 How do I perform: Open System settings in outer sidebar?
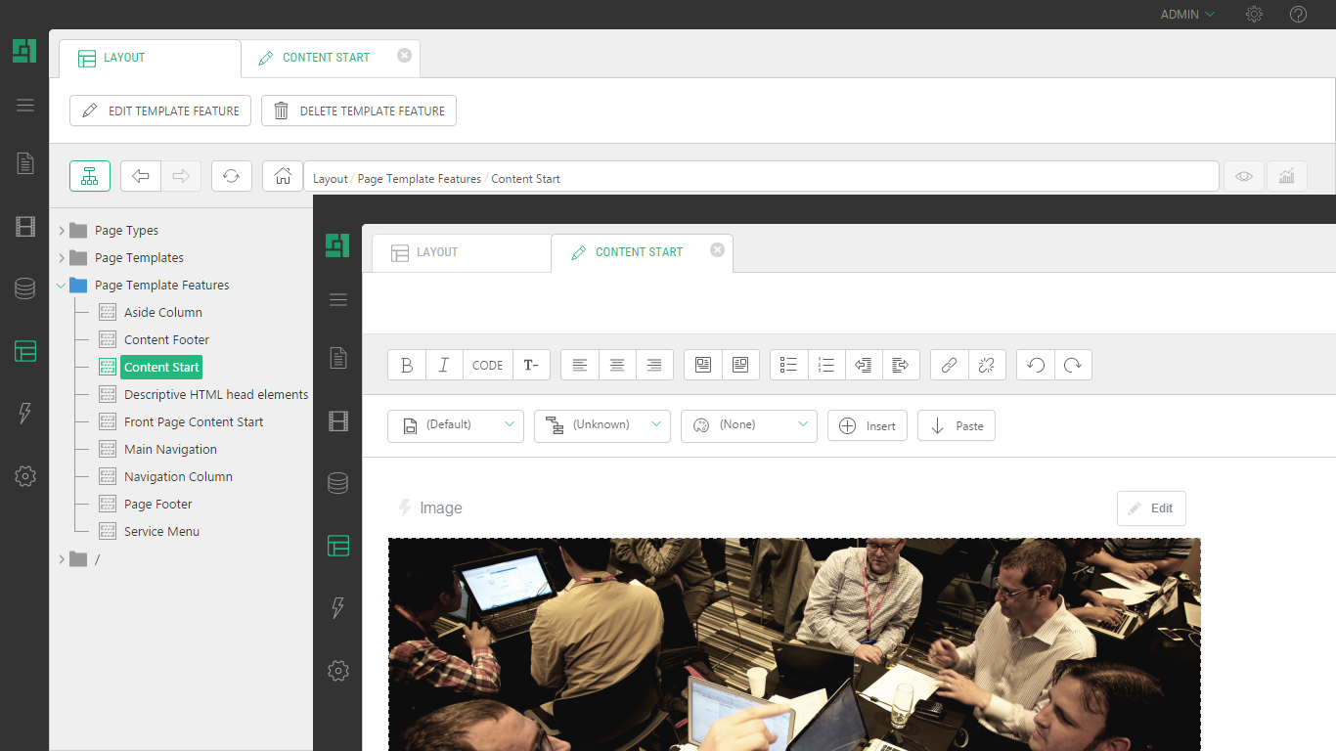pyautogui.click(x=25, y=476)
